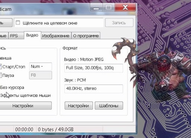
Task: Select the Эффекты щелчков мыши option
Action: point(25,95)
